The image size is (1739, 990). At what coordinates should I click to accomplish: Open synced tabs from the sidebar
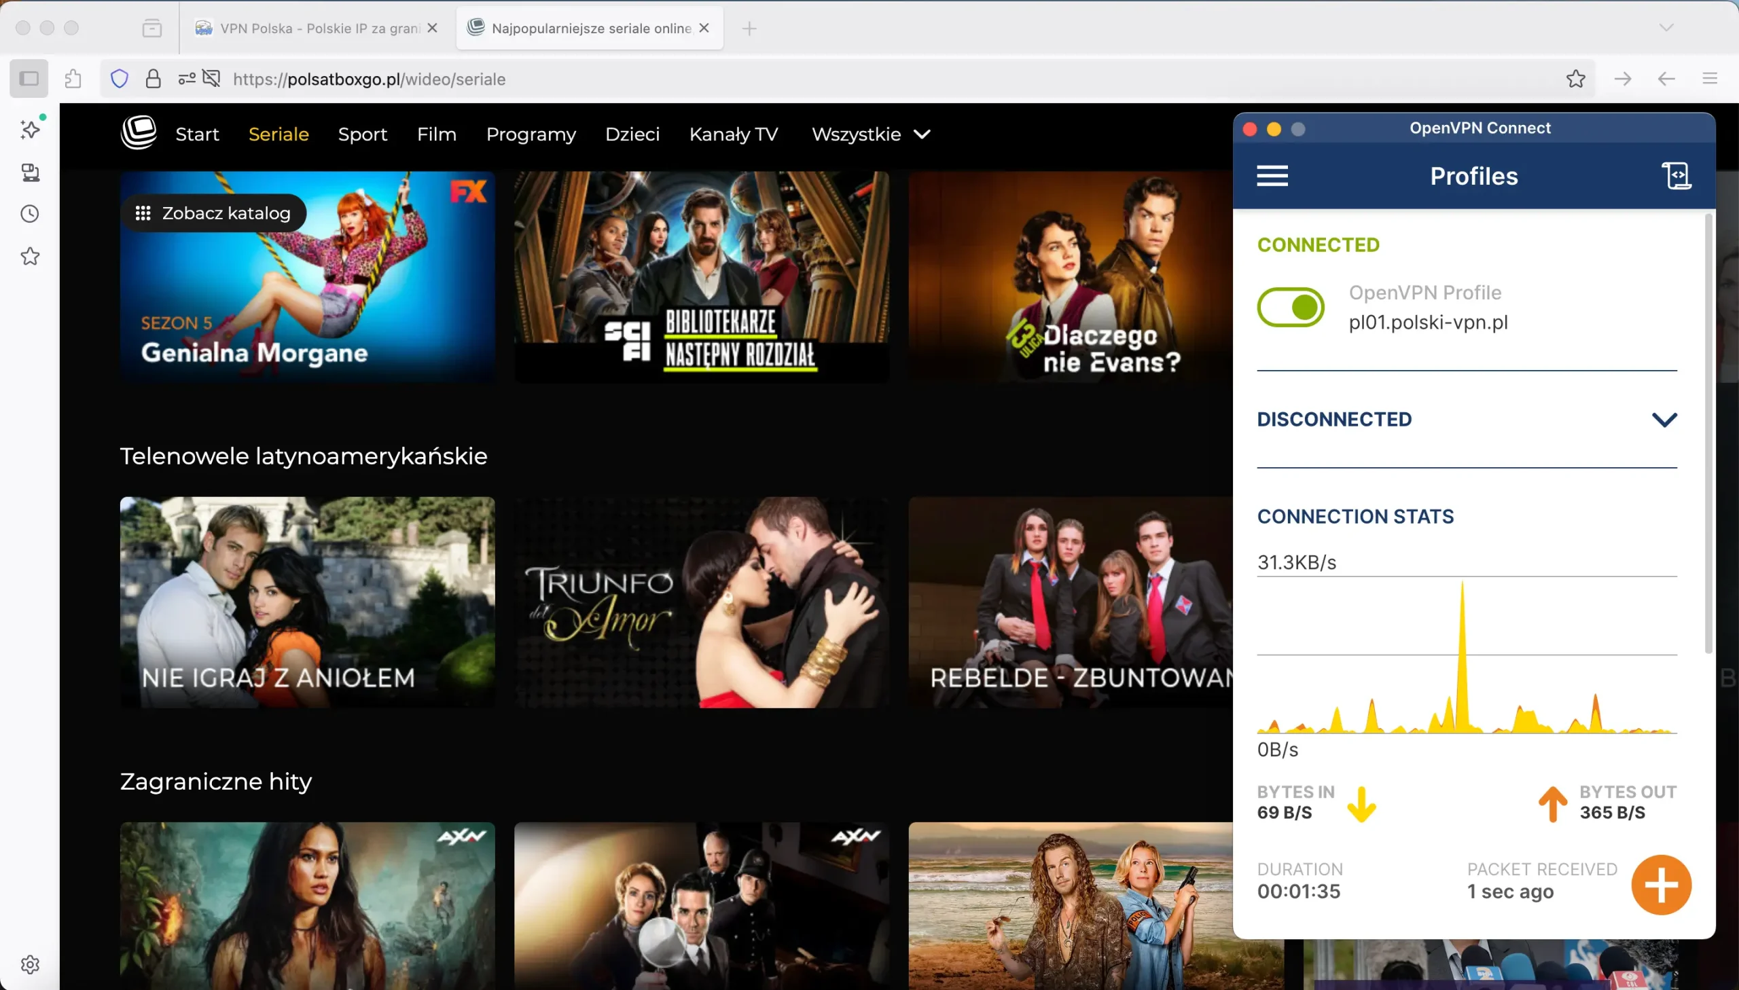coord(29,172)
